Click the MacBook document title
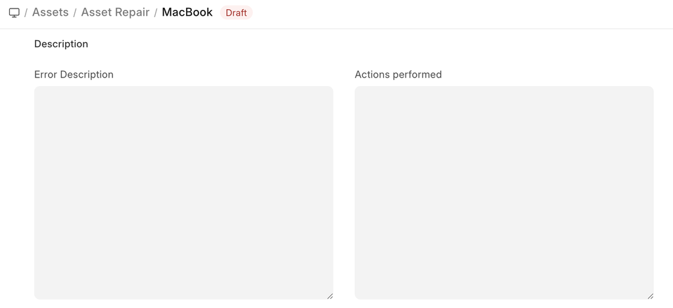Screen dimensions: 673x308 click(x=187, y=12)
